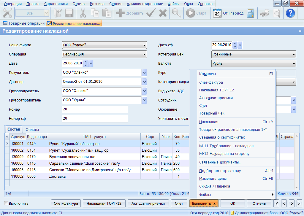Toggle the Выключить checkbox

(6, 204)
